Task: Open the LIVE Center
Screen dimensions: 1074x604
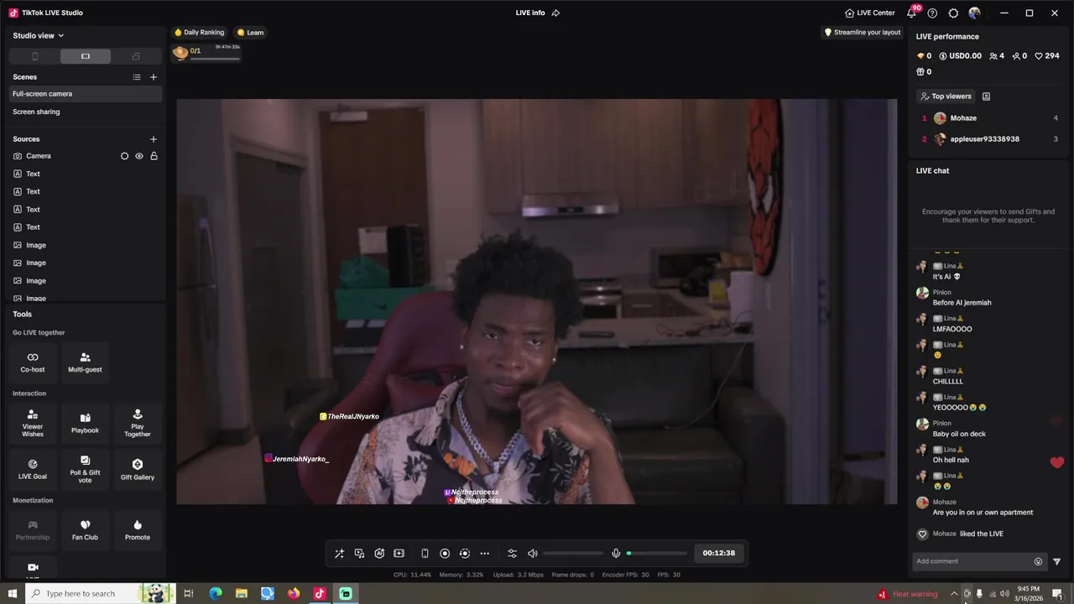Action: pos(870,13)
